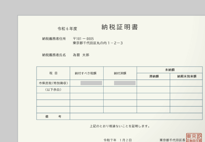Select the fiscal year text 令和 6 年度
The width and height of the screenshot is (205, 142).
[x=67, y=29]
